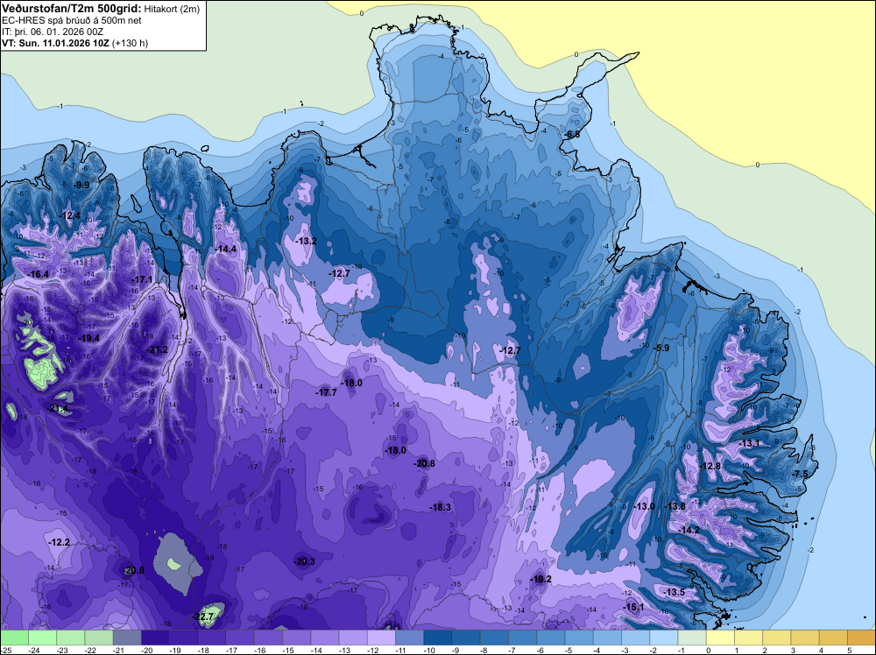Click the -15.1 temperature value

point(633,607)
